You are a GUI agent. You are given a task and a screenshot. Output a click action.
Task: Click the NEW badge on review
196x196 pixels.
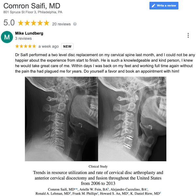coord(67,46)
